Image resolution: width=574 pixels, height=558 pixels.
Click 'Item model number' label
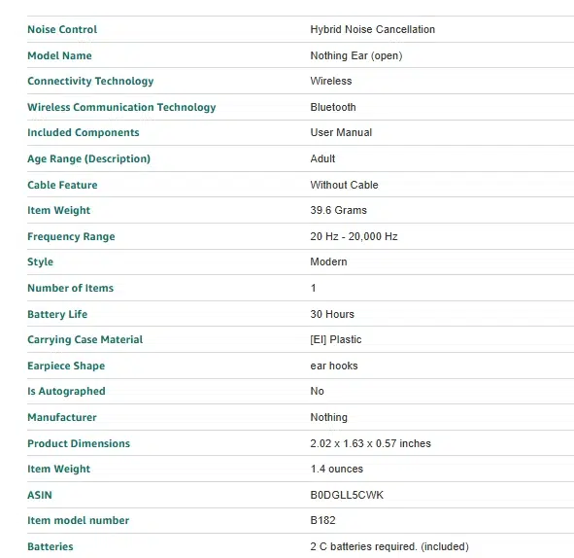point(79,521)
